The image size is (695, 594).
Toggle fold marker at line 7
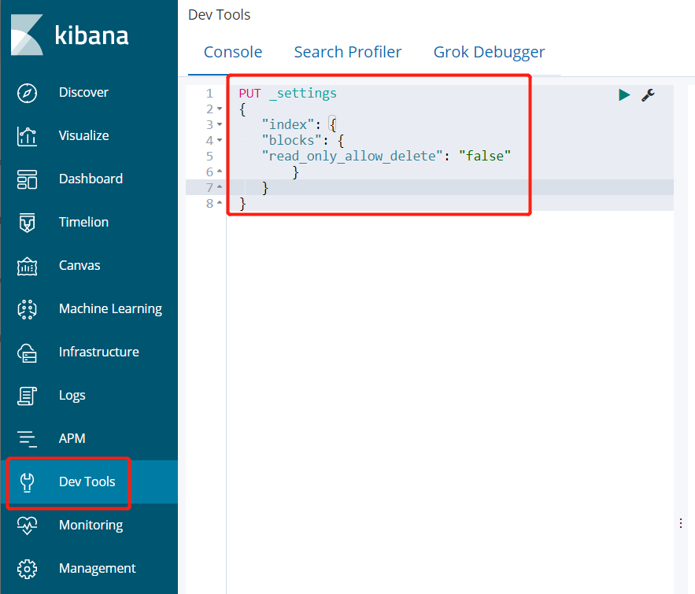point(220,187)
